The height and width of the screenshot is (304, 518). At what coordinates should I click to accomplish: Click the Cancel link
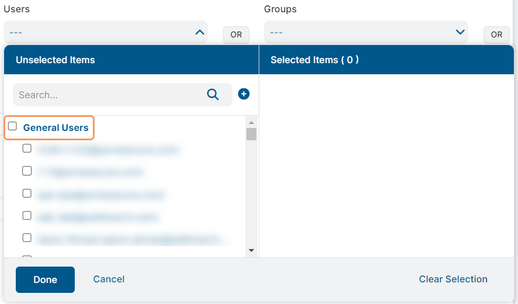pos(109,279)
